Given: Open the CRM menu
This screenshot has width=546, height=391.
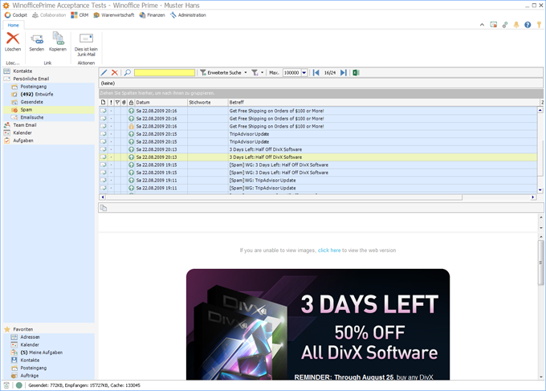Looking at the screenshot, I should [x=79, y=15].
